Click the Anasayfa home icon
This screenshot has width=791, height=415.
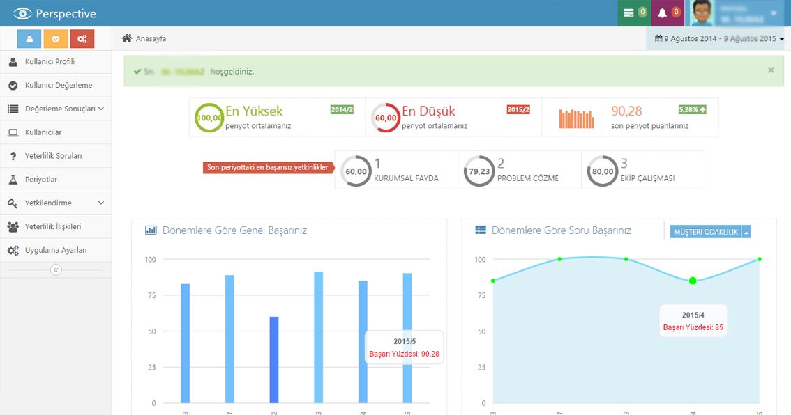[x=127, y=38]
